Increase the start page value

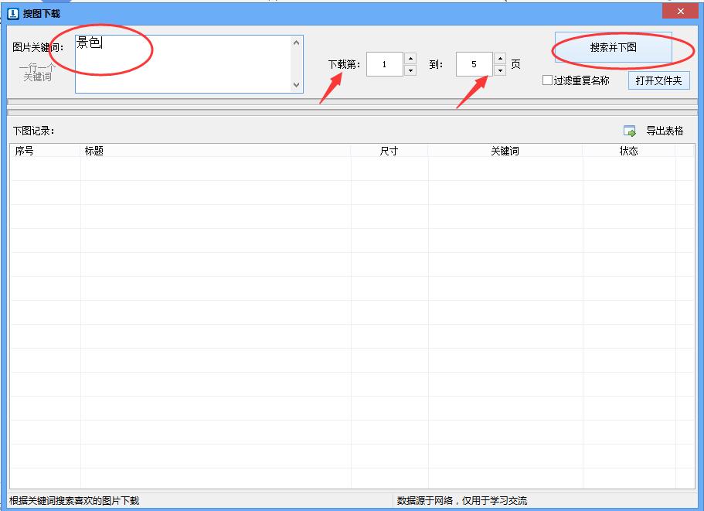click(410, 59)
